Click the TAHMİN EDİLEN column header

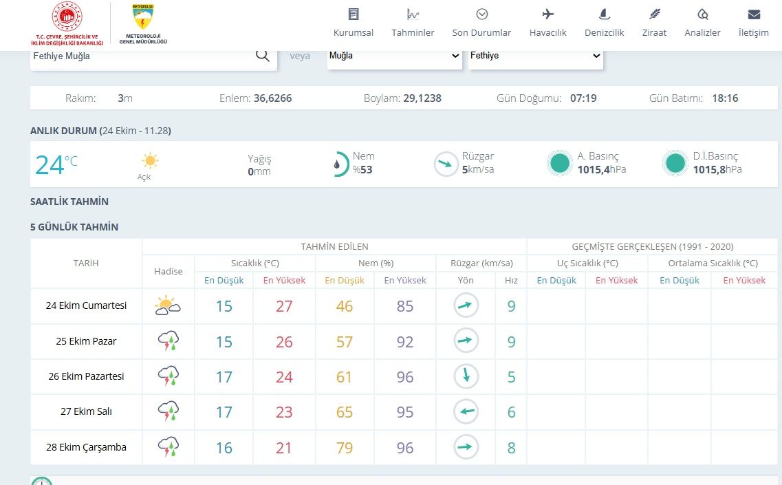(x=334, y=246)
